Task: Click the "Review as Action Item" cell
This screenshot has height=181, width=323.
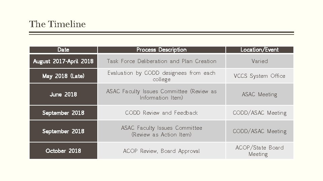Action: click(x=161, y=131)
